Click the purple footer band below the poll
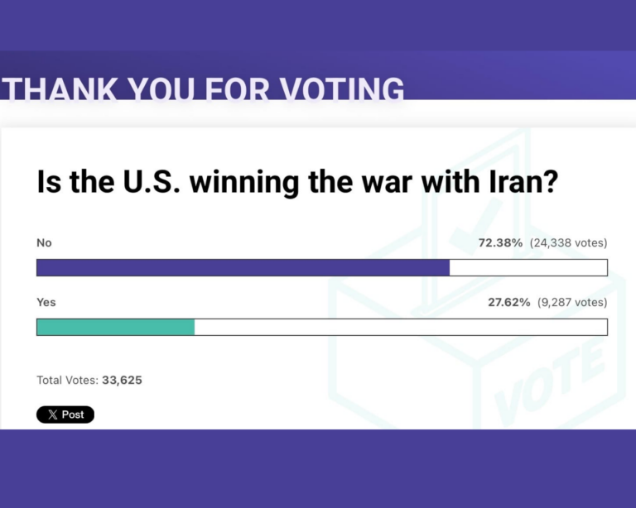This screenshot has height=508, width=636. point(318,468)
